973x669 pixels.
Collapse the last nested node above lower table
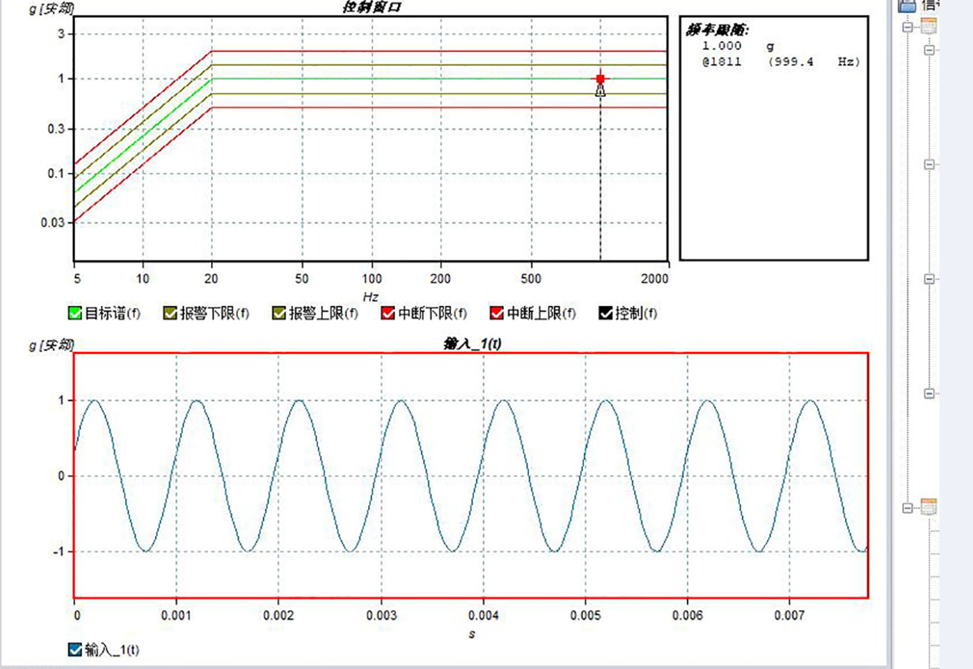[929, 393]
